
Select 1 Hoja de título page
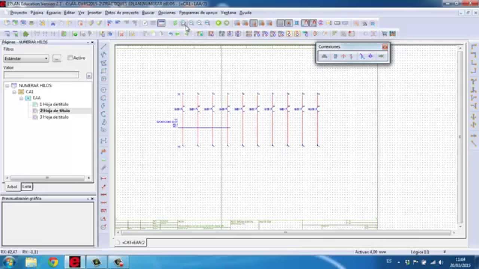pos(54,104)
